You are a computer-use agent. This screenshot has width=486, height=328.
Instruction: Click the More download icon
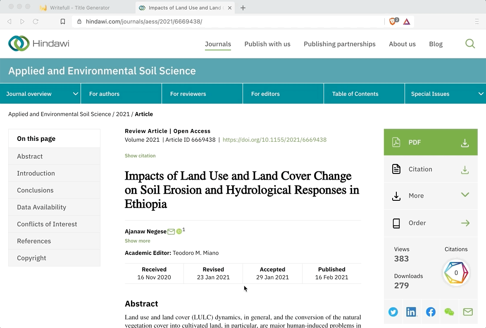396,196
